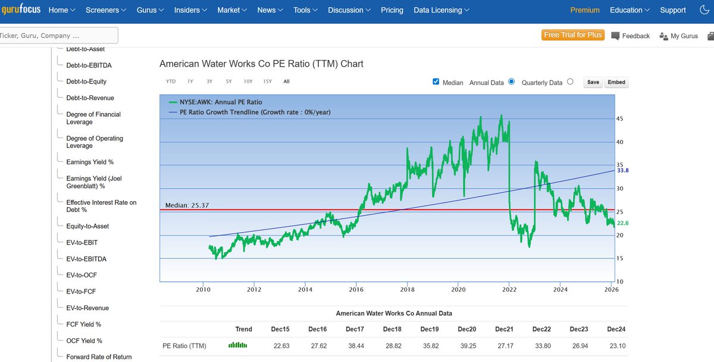Click the GuruFocus logo
This screenshot has height=362, width=714.
20,10
